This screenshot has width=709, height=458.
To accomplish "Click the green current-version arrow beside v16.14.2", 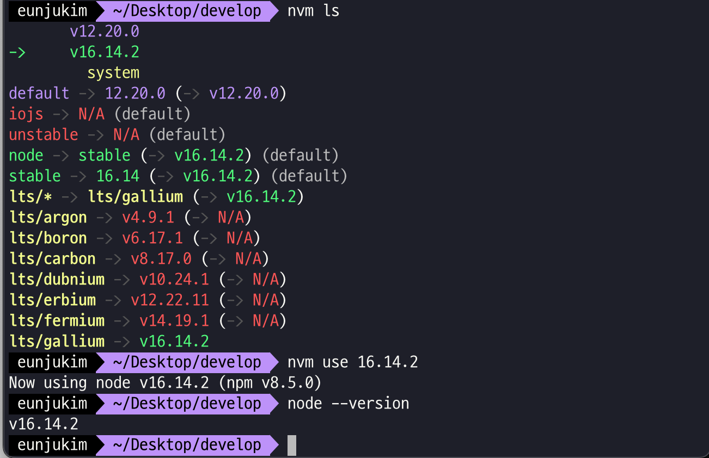I will pos(17,52).
